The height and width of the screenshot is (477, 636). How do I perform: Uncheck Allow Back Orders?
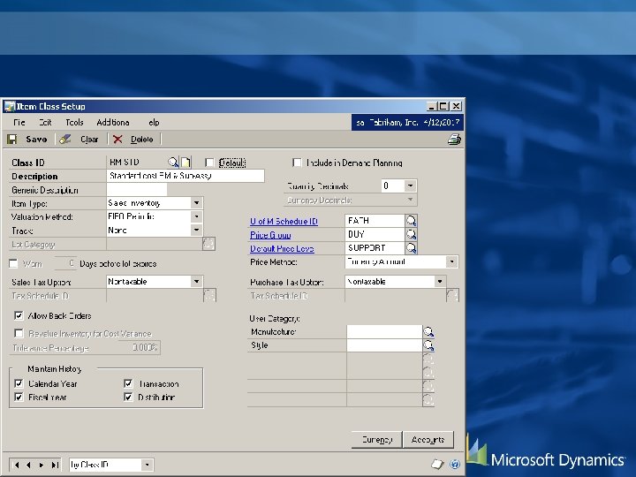click(x=19, y=316)
